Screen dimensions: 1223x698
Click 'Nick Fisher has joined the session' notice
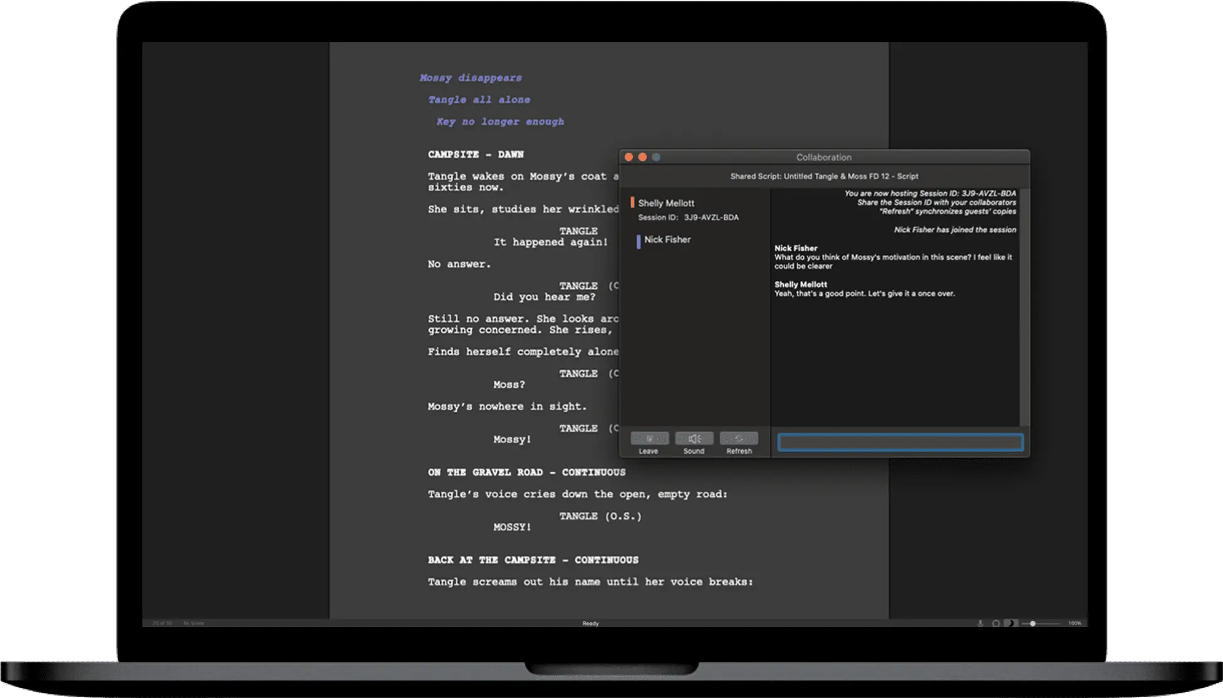(955, 230)
